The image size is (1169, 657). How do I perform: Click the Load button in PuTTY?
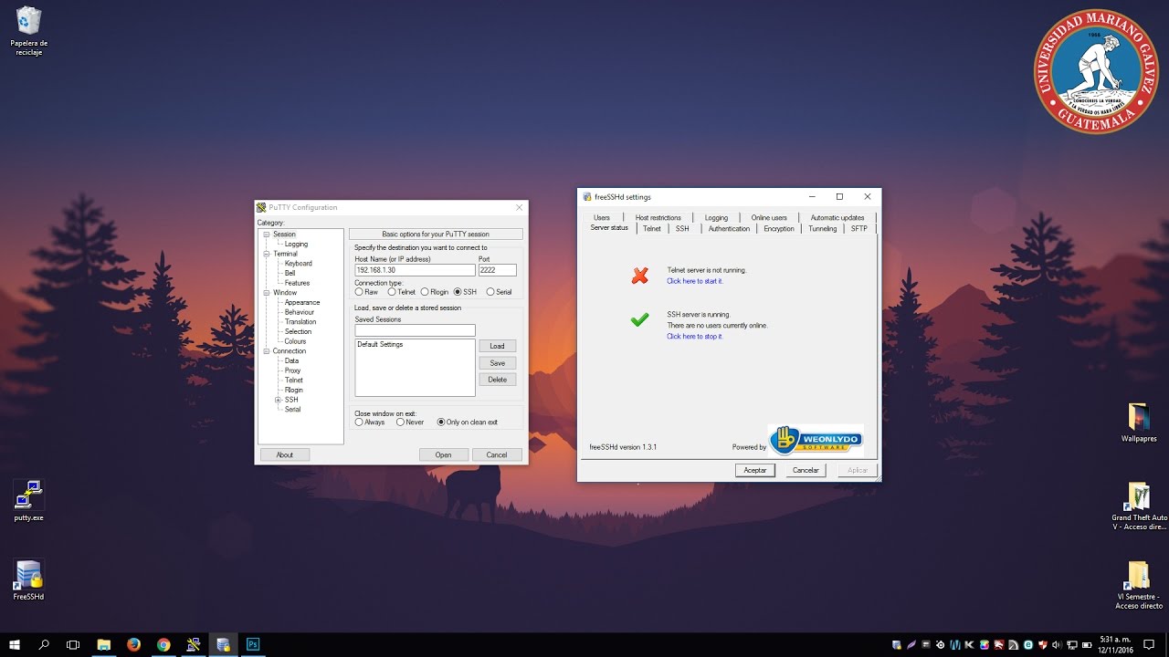[x=497, y=346]
